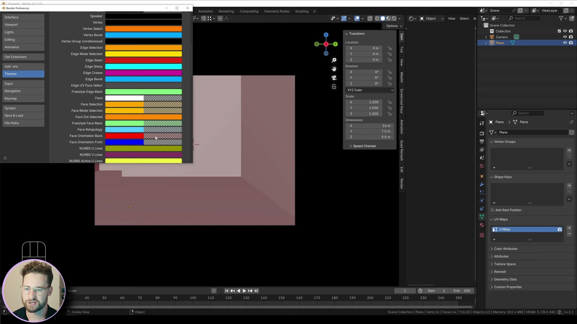Open Add-ons section in Preferences
Screen dimensions: 577x324
pos(23,66)
